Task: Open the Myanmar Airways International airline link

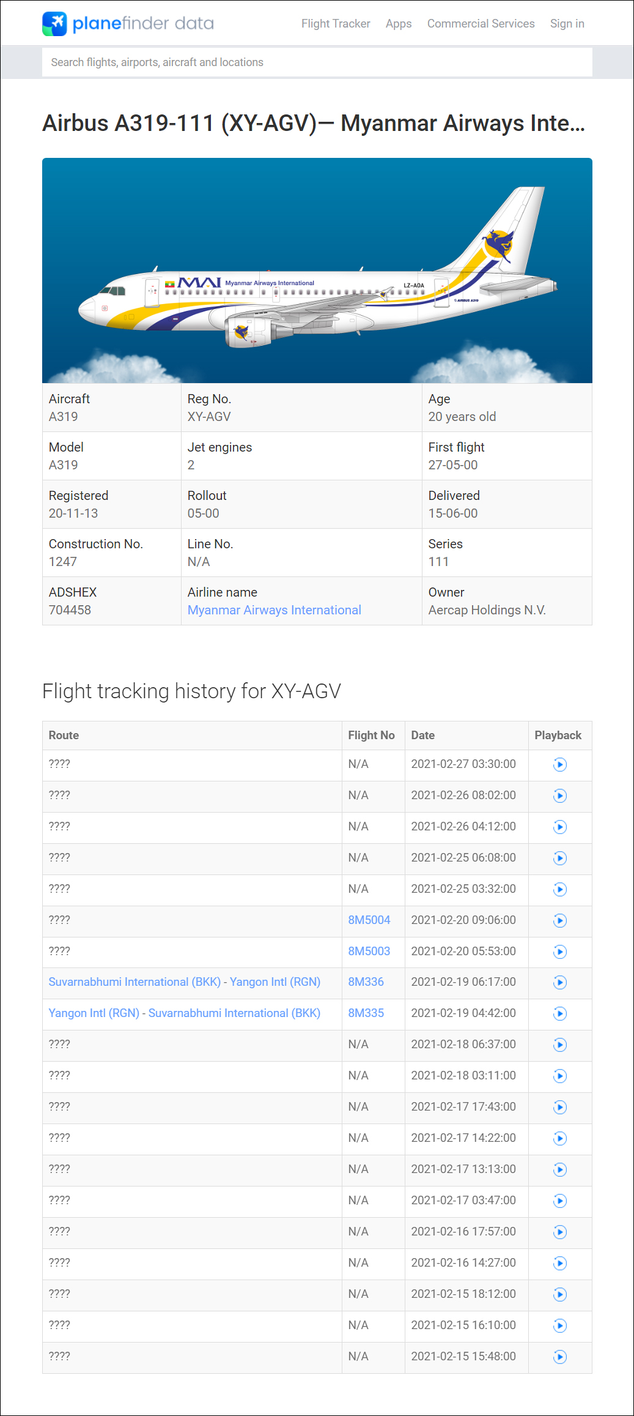Action: tap(275, 610)
